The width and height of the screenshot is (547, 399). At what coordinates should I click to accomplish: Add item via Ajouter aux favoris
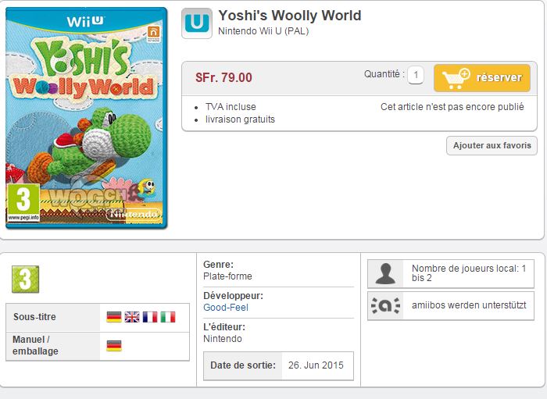492,146
